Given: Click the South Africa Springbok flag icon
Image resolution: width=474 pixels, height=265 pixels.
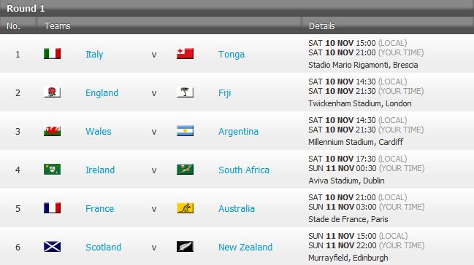Looking at the screenshot, I should tap(185, 170).
